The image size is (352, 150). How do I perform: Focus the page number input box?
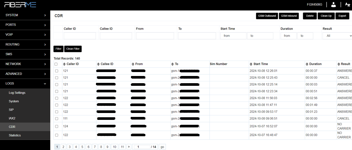coord(142,147)
